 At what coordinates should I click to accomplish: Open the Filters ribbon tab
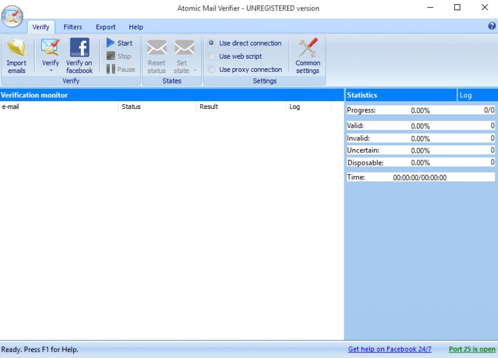(x=73, y=27)
